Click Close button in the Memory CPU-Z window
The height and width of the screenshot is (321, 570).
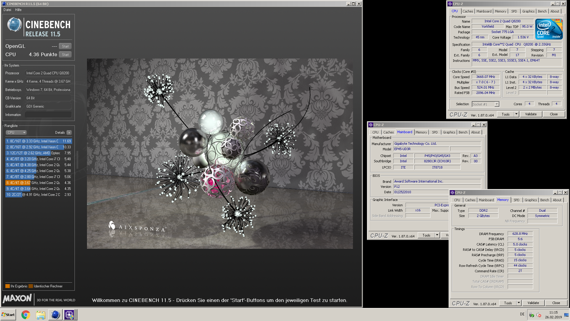556,303
